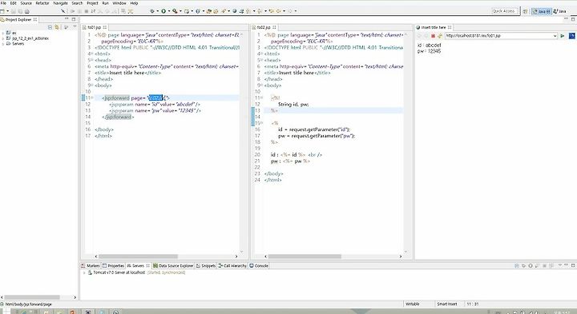The image size is (577, 314).
Task: Open the Properties tab
Action: click(113, 265)
